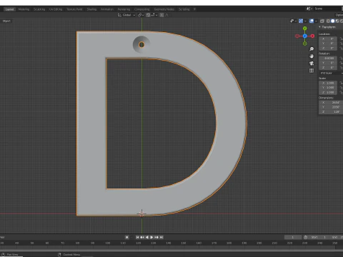Open the Modeling workspace tab
The height and width of the screenshot is (257, 343).
click(x=24, y=9)
